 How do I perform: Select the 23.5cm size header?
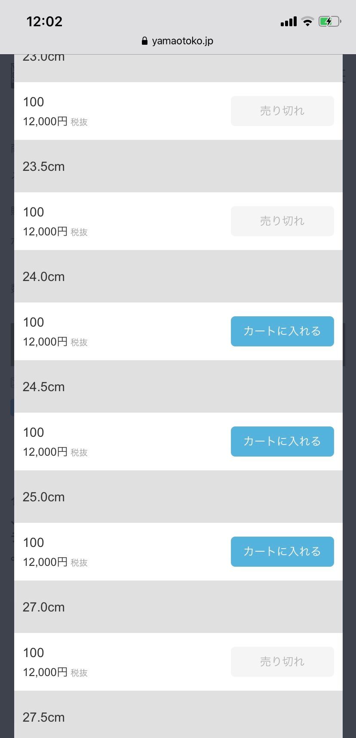tap(178, 166)
